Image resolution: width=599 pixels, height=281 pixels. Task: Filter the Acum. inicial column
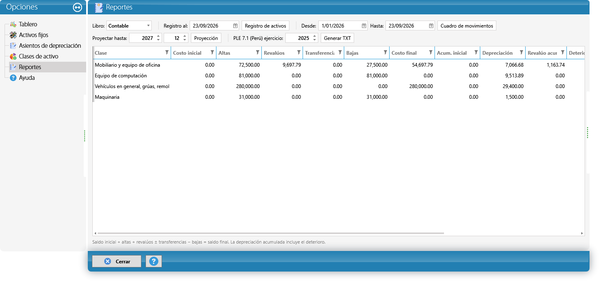(476, 53)
